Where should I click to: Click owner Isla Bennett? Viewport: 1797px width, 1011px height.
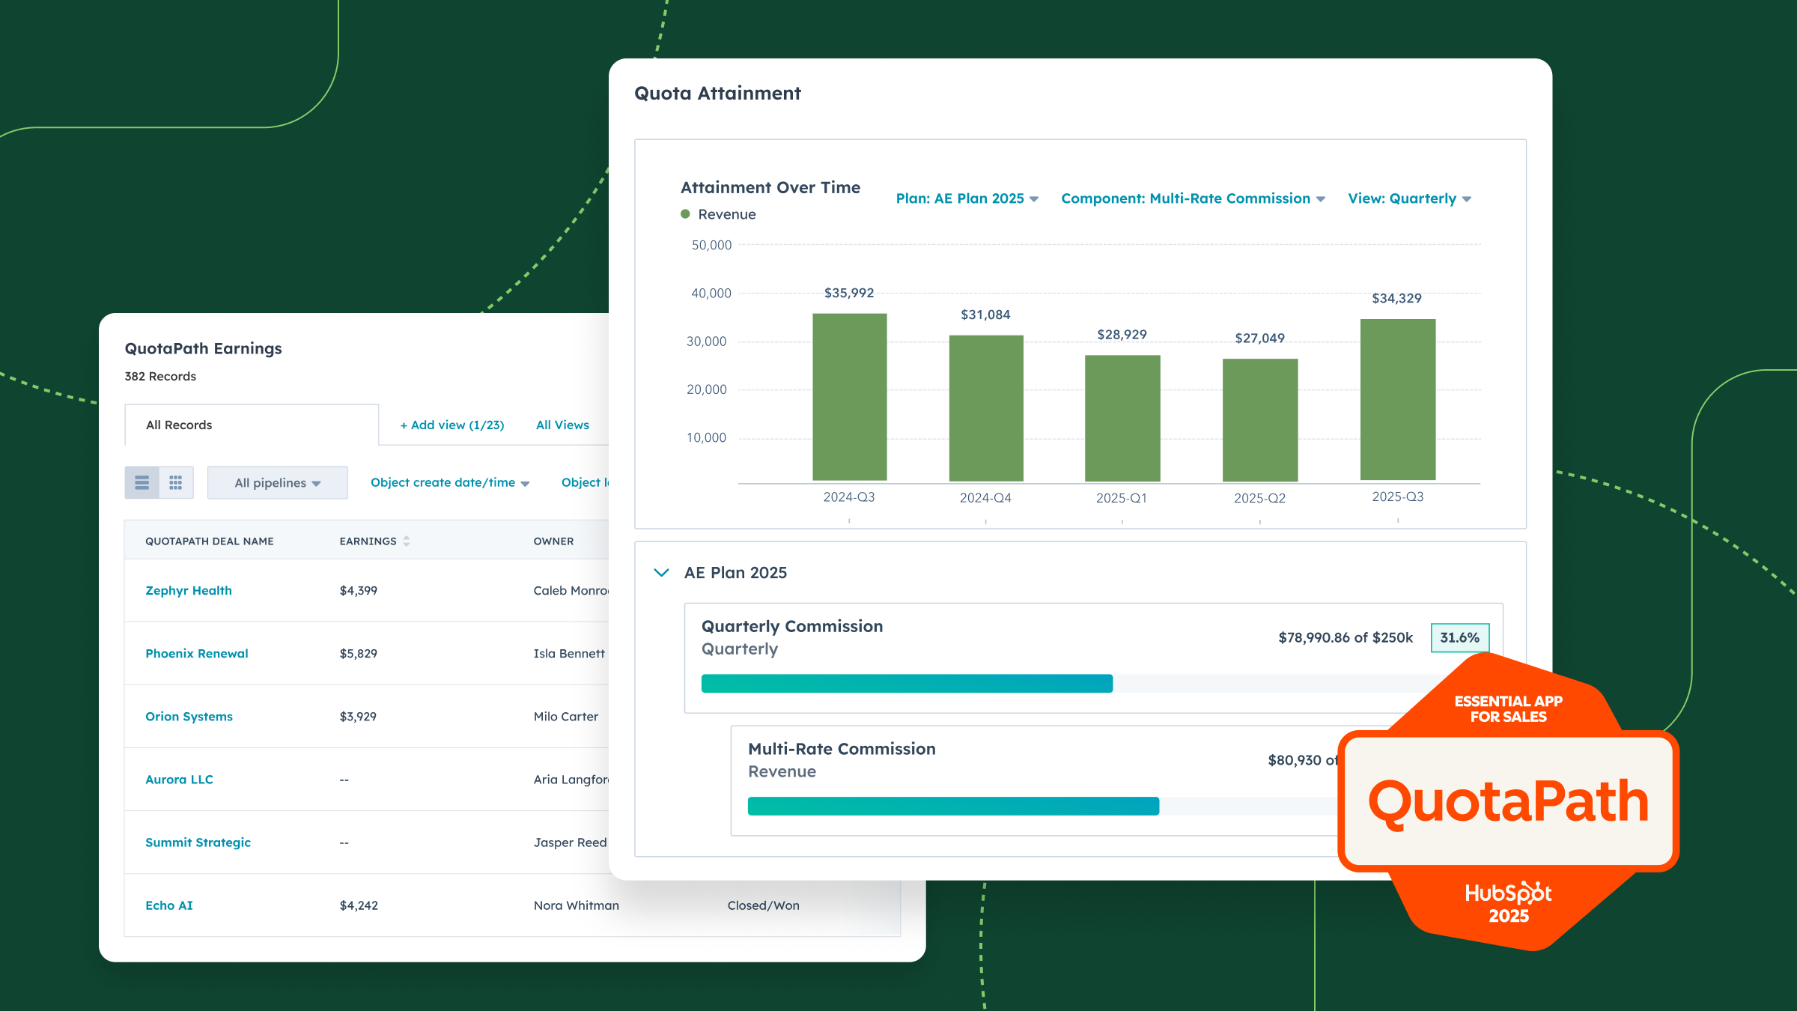pyautogui.click(x=569, y=653)
